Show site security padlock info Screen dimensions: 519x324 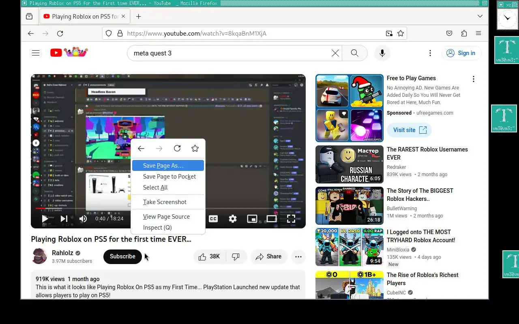(x=120, y=34)
